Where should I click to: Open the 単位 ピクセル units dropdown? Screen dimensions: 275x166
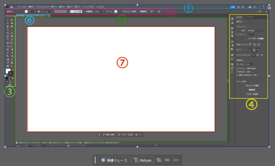tap(256, 31)
